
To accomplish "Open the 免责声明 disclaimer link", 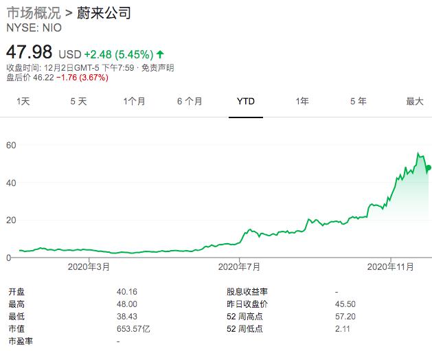I will click(157, 68).
